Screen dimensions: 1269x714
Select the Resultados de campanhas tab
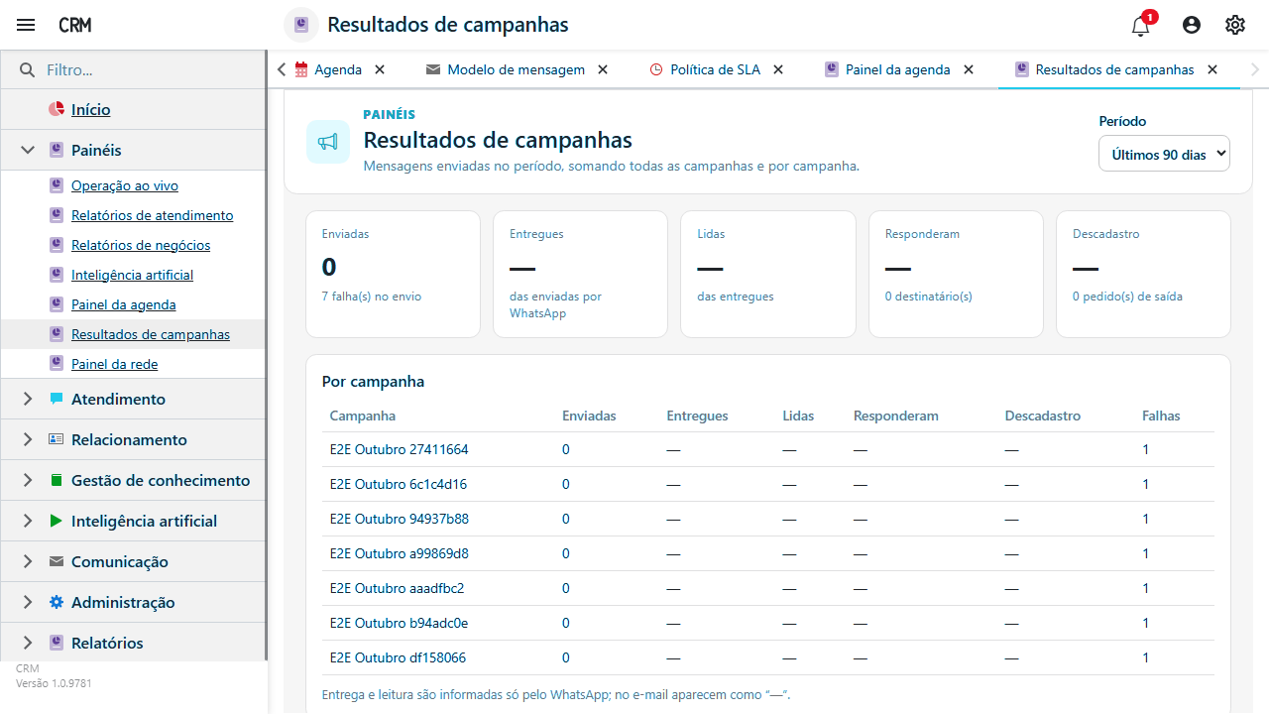click(1114, 69)
